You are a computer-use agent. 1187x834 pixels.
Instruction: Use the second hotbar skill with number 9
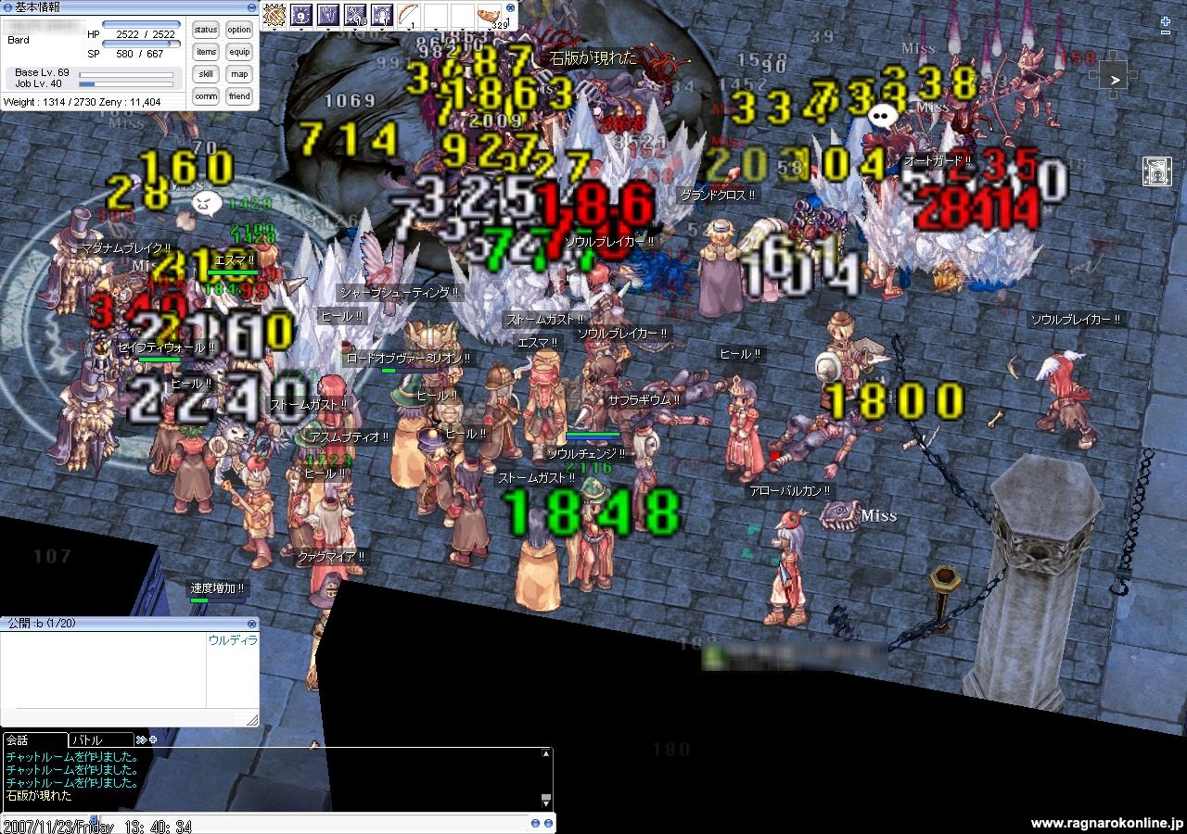[301, 16]
